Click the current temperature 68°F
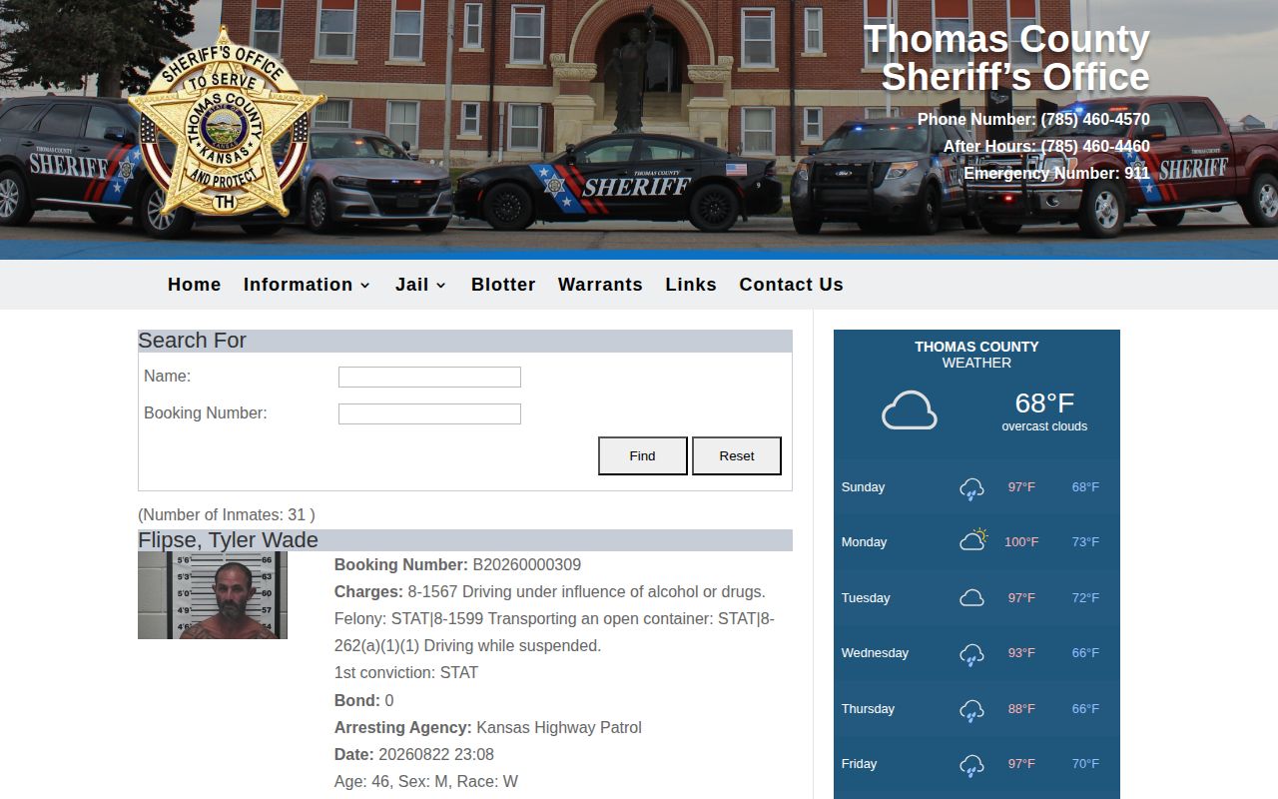 [1044, 403]
